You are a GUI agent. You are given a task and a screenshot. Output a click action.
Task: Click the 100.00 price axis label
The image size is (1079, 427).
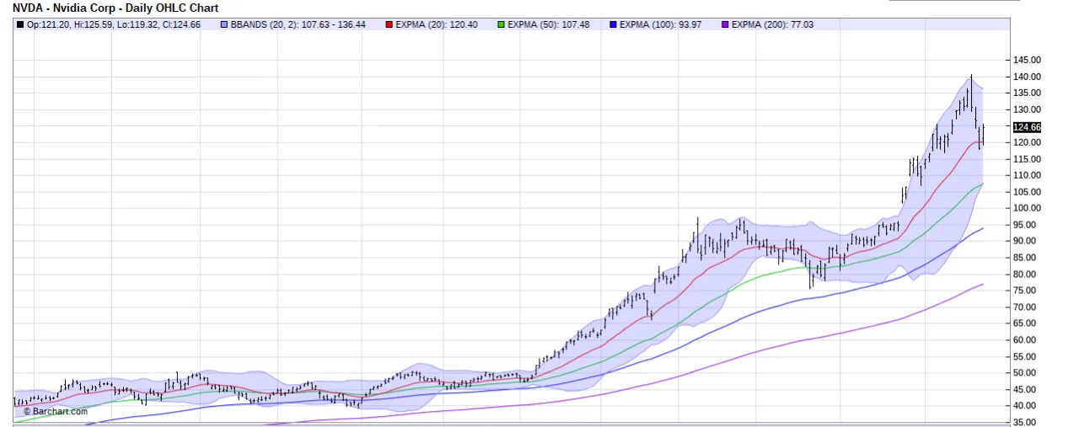point(1027,208)
